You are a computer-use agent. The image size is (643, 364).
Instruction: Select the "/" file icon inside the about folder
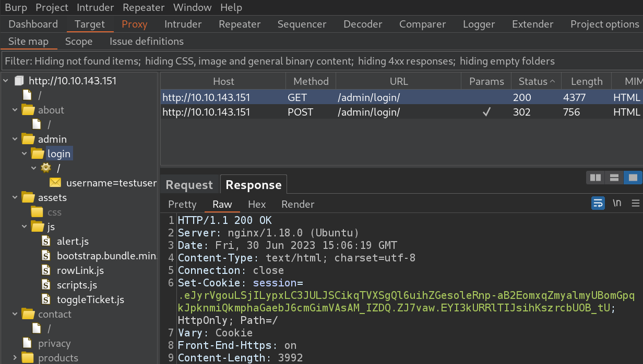click(37, 124)
